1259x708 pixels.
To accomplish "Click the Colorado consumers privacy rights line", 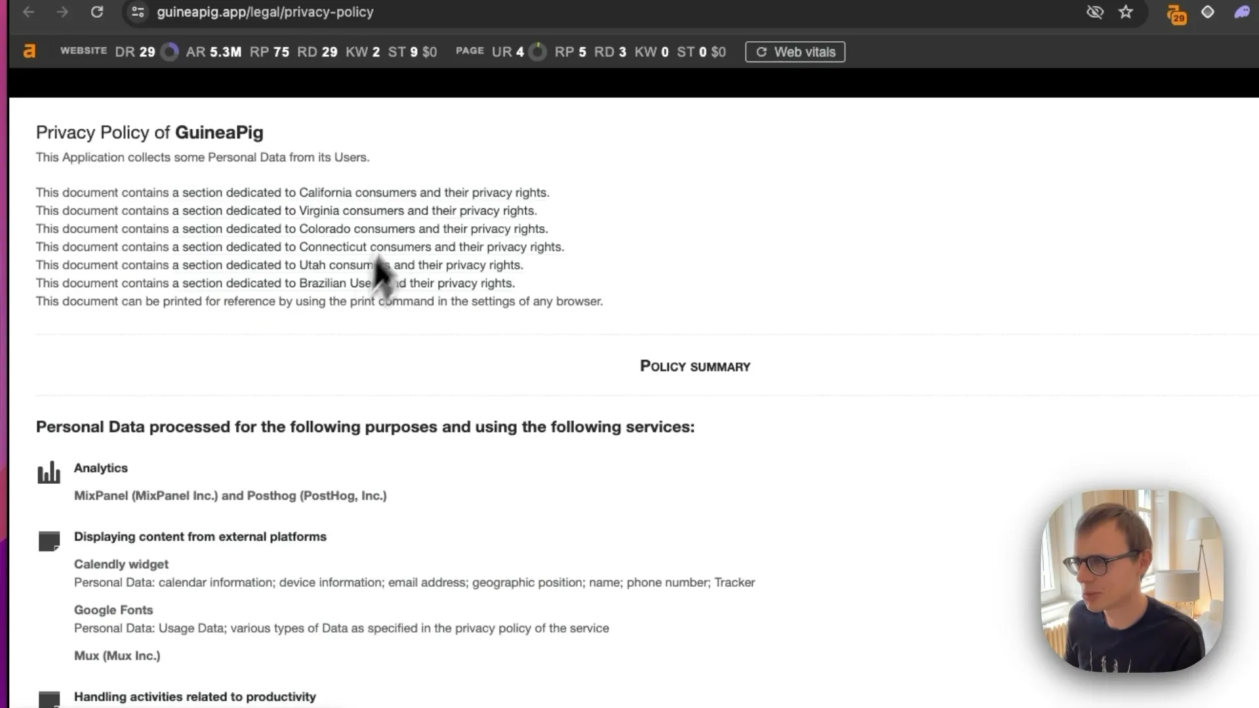I will tap(292, 229).
